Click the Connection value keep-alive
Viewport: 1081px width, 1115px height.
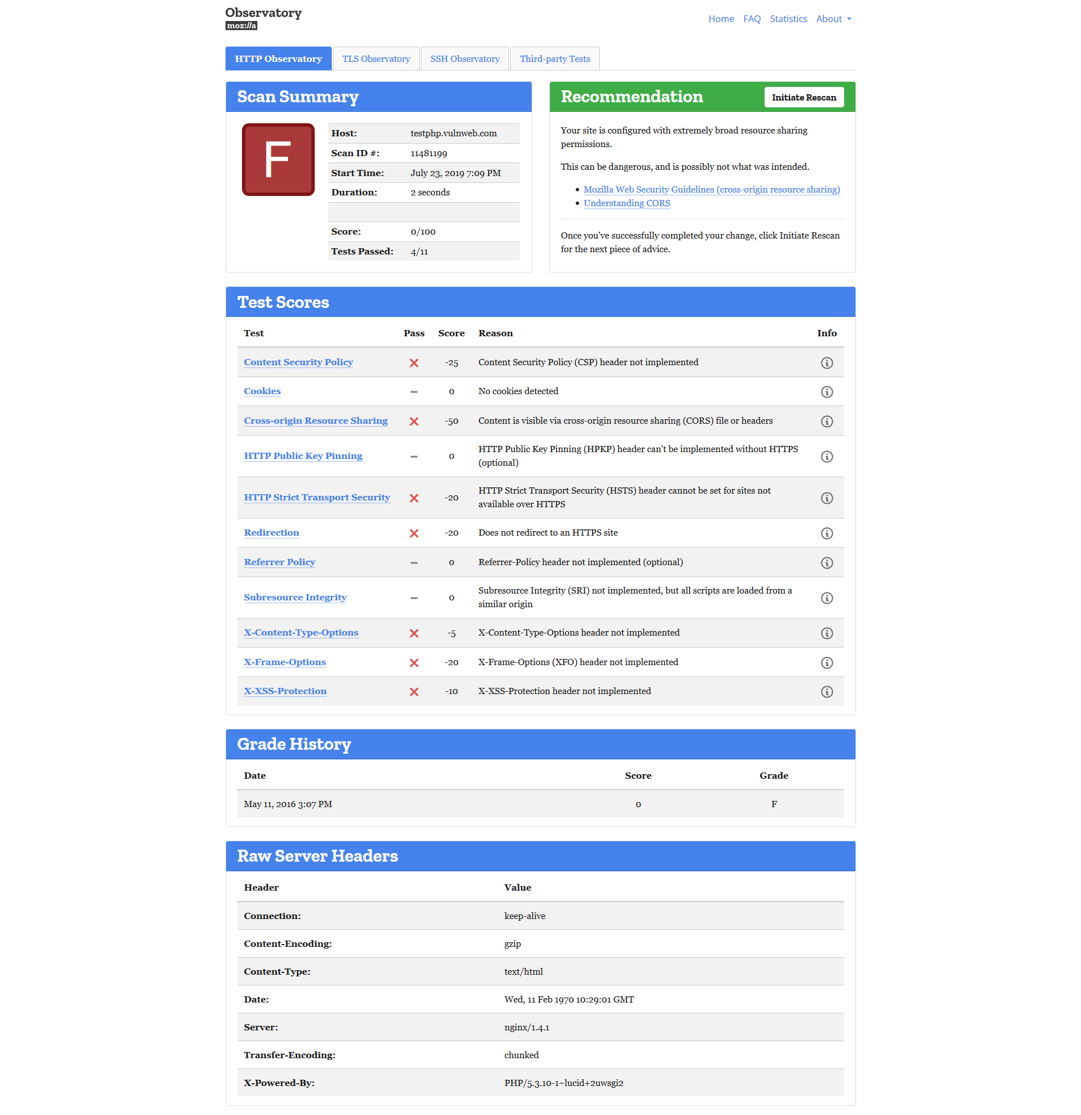coord(524,917)
